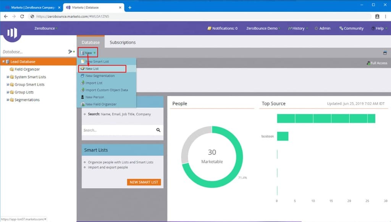Open the Admin link
The image size is (391, 222).
pos(322,28)
